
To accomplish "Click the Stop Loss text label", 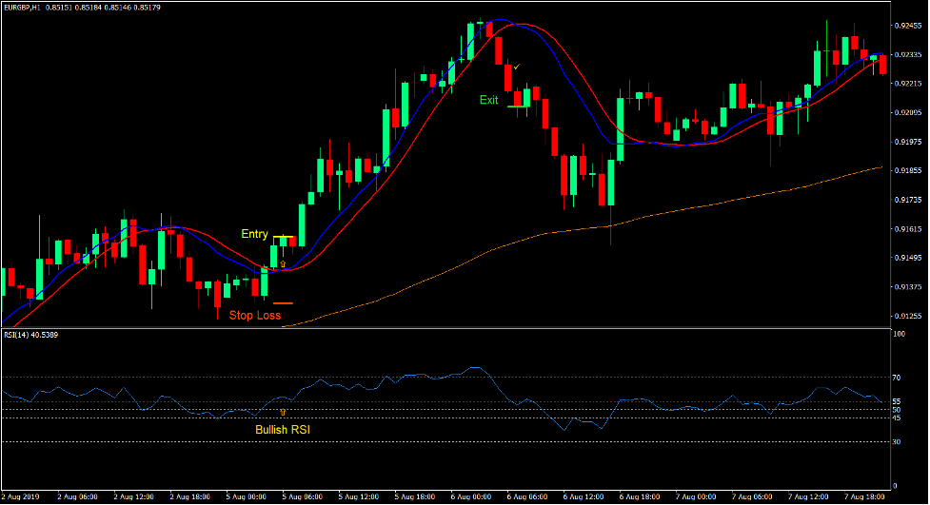I will point(255,315).
